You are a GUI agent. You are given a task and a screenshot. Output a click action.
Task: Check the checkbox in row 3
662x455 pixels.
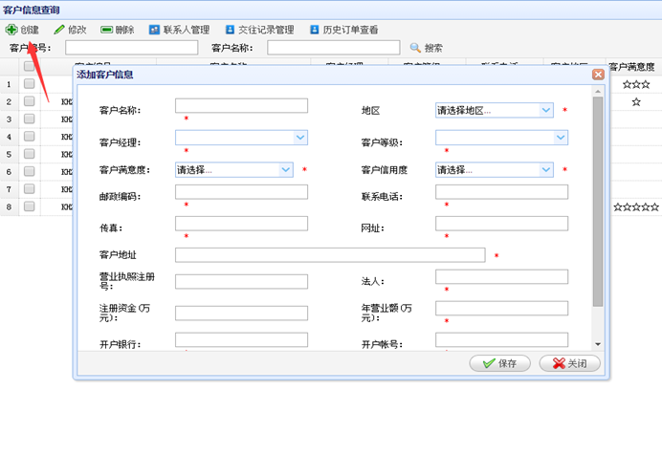(29, 119)
